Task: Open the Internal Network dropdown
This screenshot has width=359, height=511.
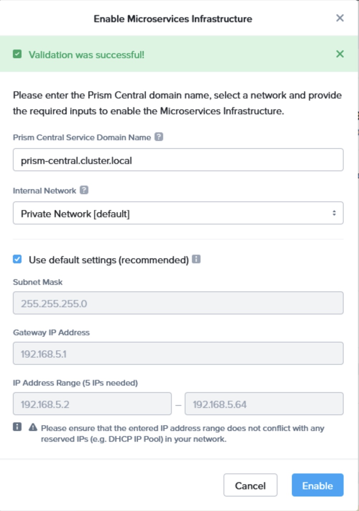Action: [x=178, y=213]
